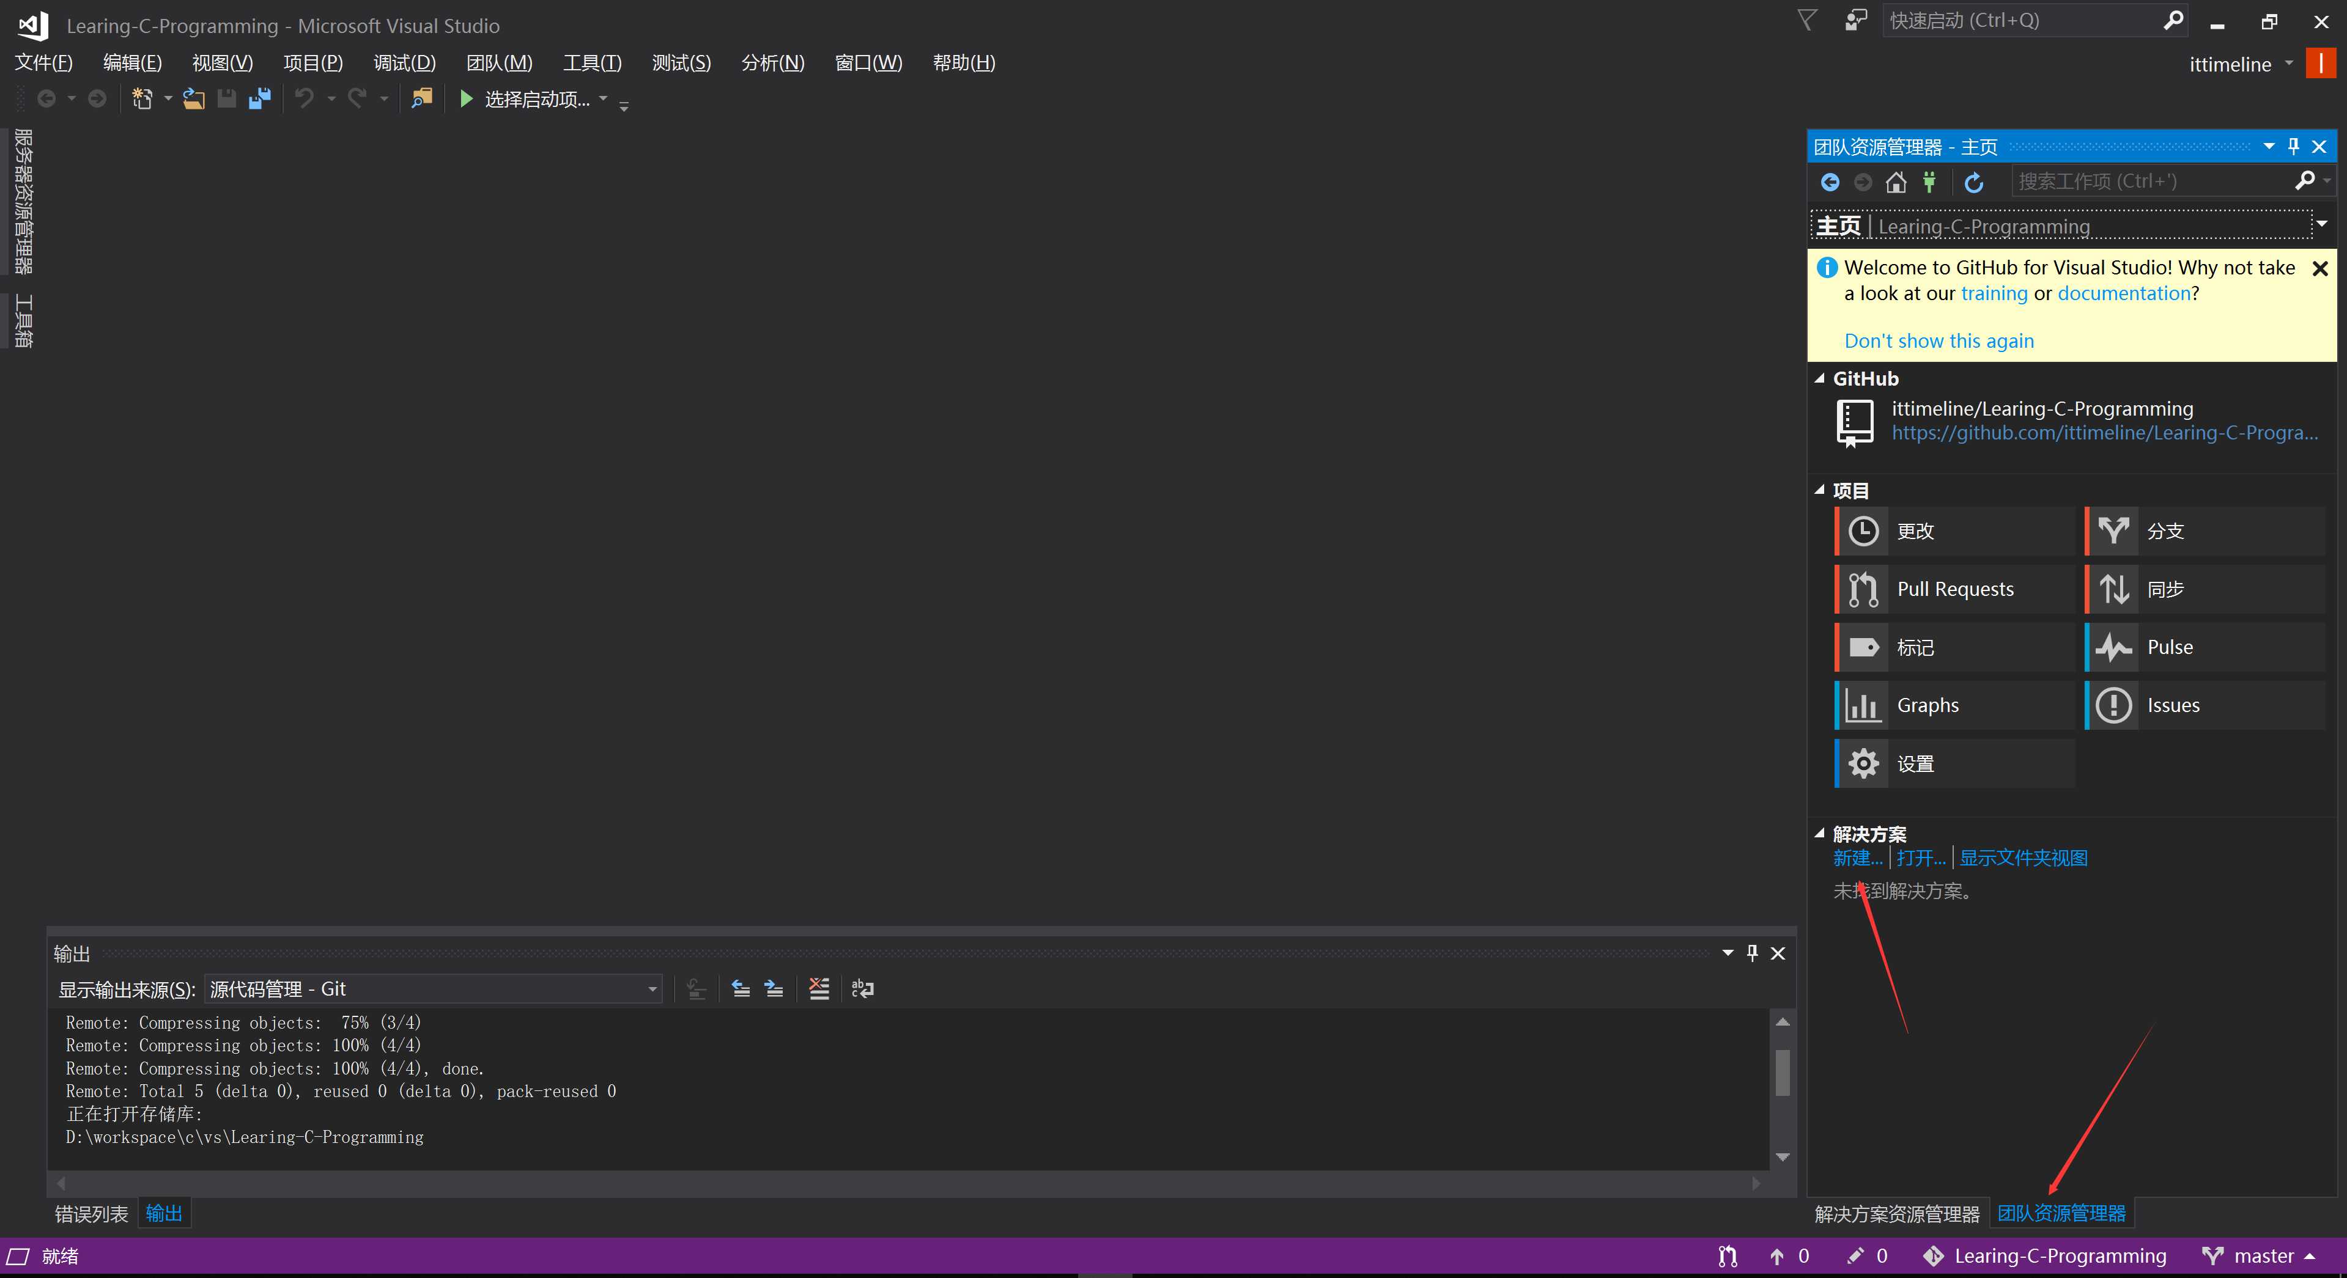Open the documentation link

click(2124, 293)
